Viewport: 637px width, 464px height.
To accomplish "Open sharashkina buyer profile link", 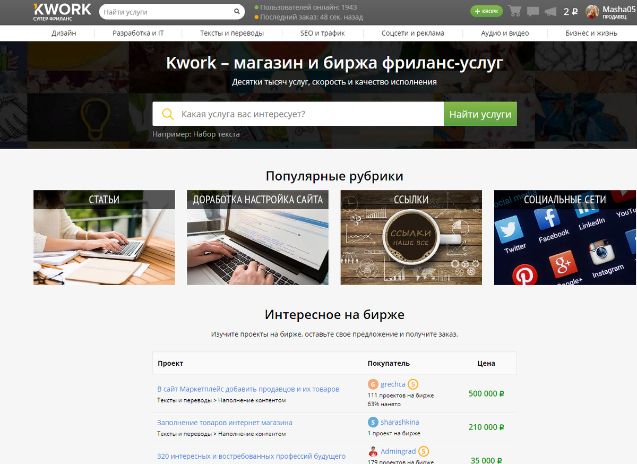I will (x=400, y=422).
